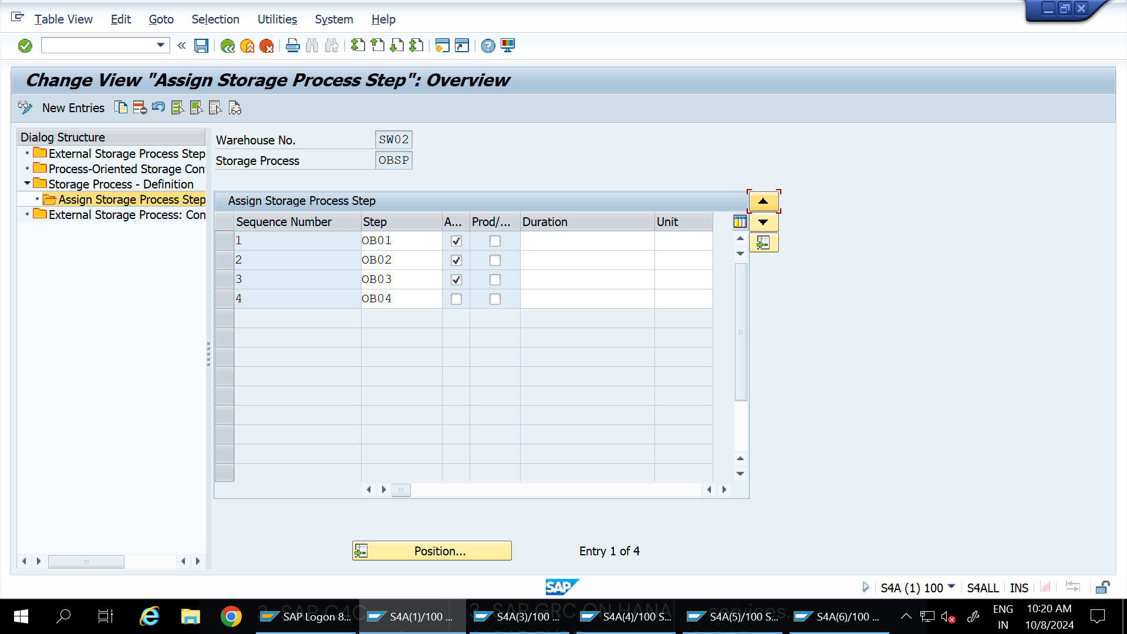Click the Warehouse No. input field
Screen dimensions: 1127x634
coord(393,140)
